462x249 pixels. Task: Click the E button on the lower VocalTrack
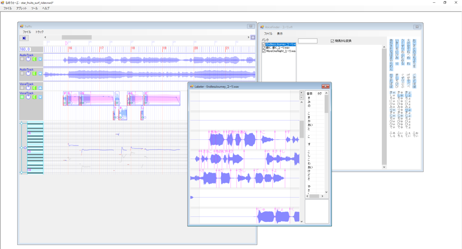(34, 97)
